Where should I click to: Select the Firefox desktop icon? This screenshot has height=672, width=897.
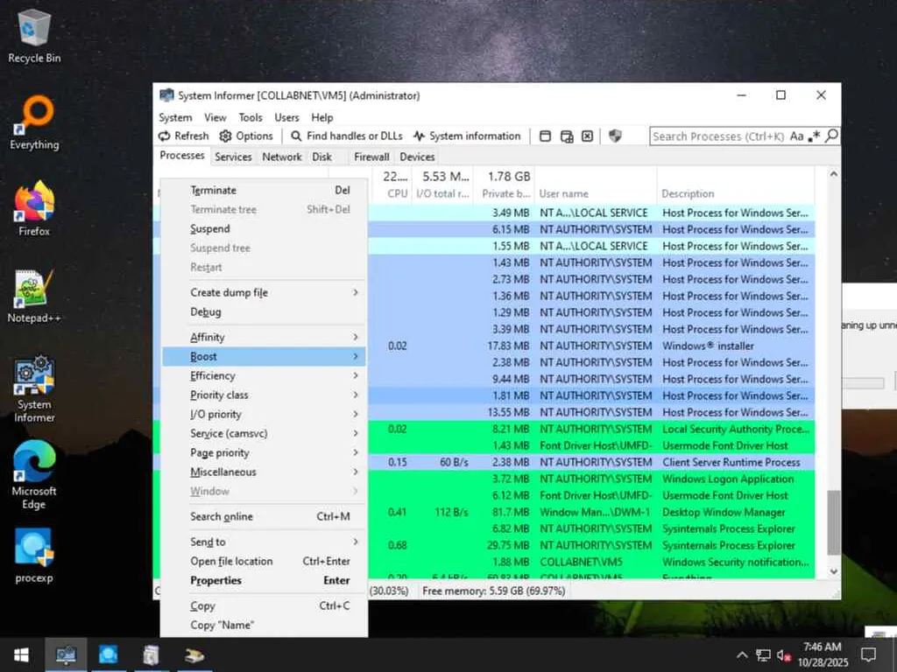click(34, 208)
